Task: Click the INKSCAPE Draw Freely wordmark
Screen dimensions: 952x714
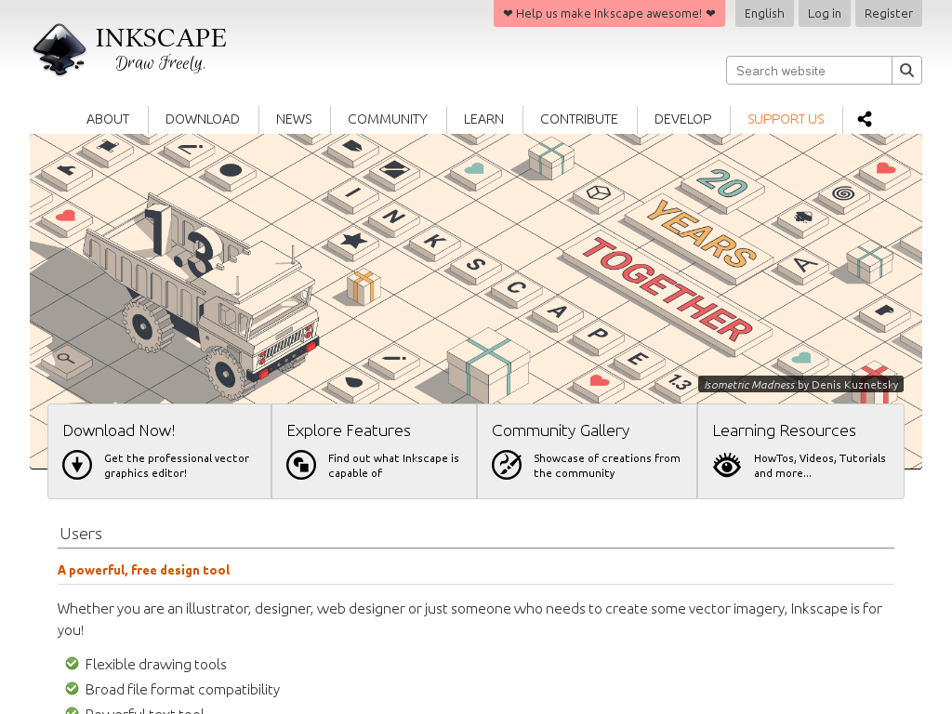Action: [x=161, y=49]
